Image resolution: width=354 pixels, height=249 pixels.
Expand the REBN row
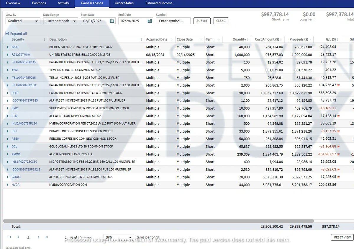[8, 139]
